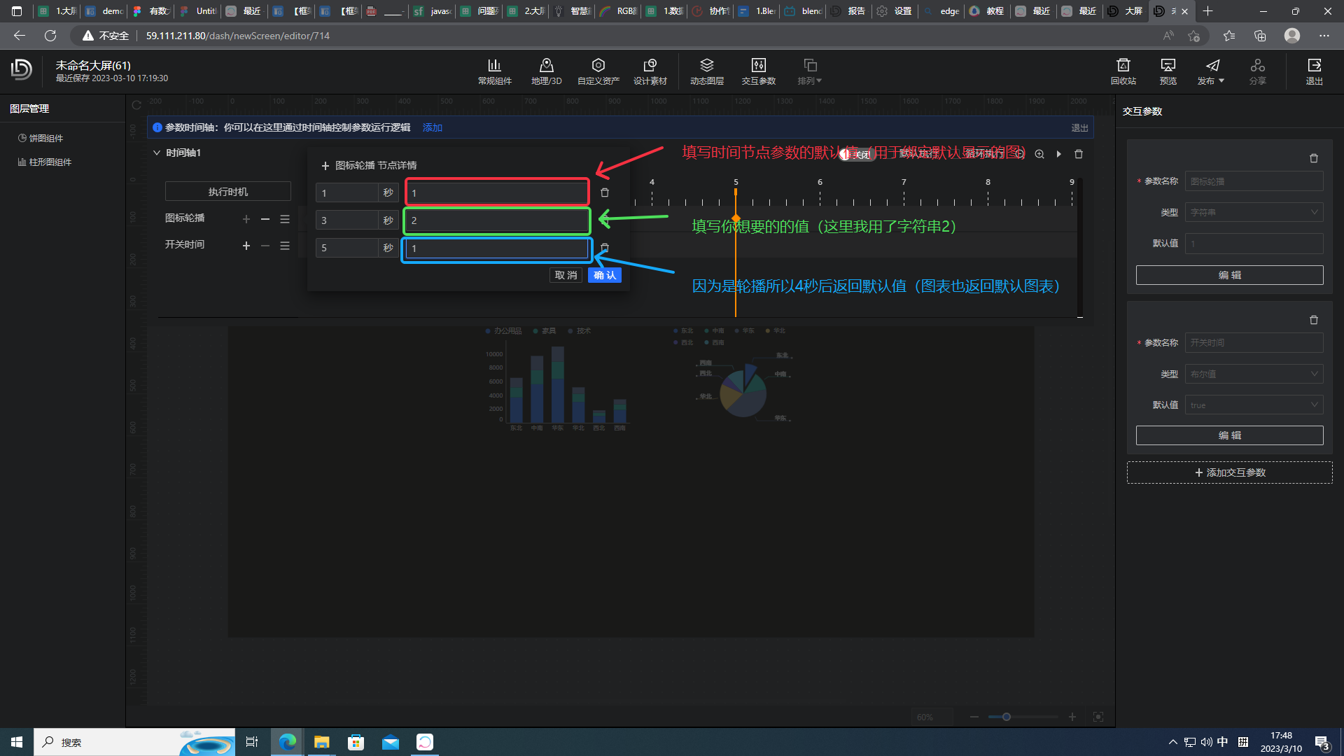Image resolution: width=1344 pixels, height=756 pixels.
Task: Open 回收站 recycle bin
Action: tap(1123, 71)
